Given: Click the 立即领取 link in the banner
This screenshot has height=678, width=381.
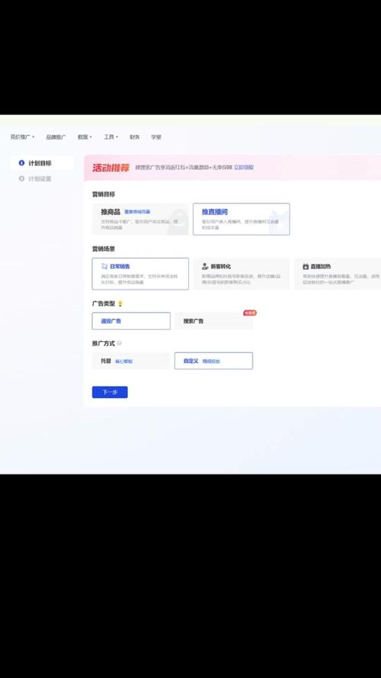Looking at the screenshot, I should coord(244,167).
